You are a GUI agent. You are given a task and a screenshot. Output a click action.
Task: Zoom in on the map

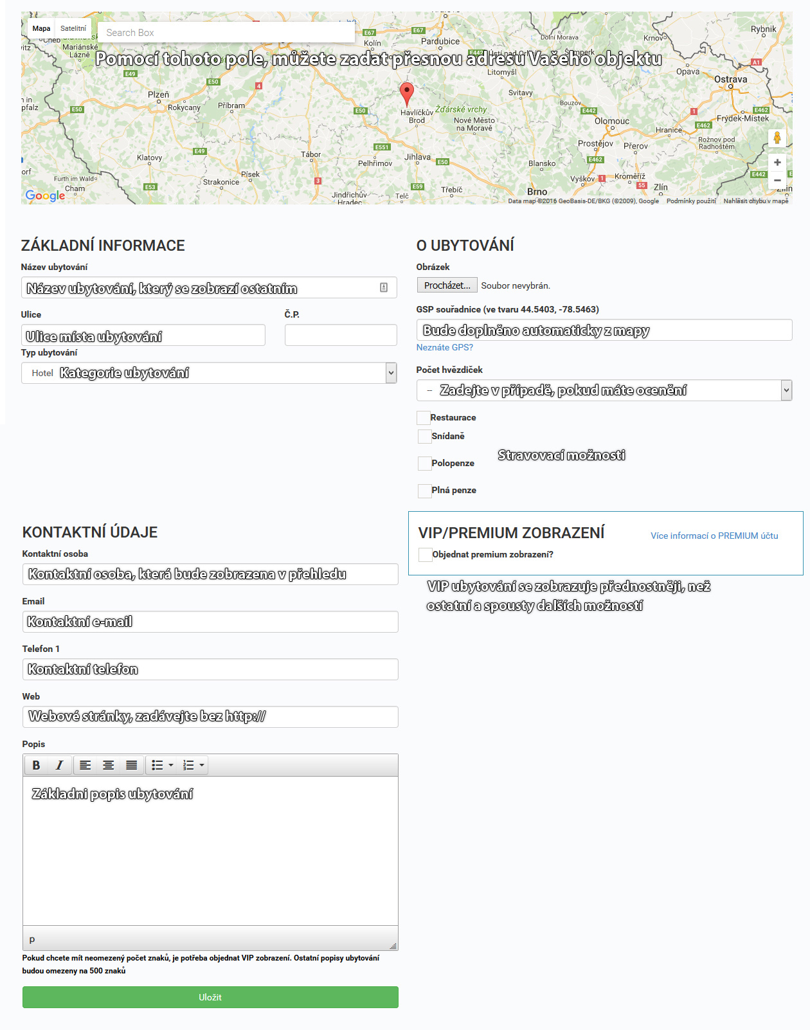(x=777, y=162)
